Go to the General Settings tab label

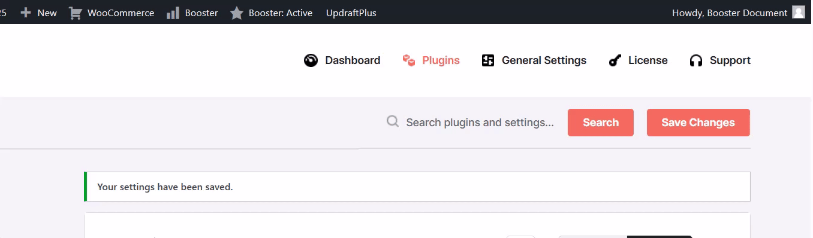coord(544,60)
